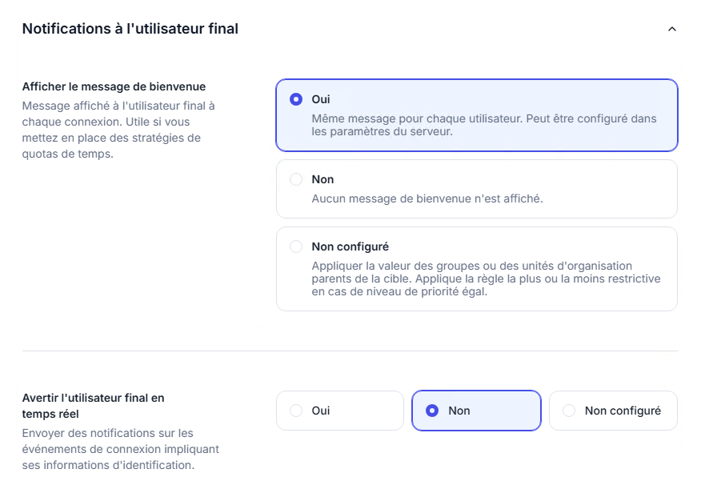Click the Non configuré text for real-time alerts
This screenshot has width=701, height=493.
tap(623, 411)
